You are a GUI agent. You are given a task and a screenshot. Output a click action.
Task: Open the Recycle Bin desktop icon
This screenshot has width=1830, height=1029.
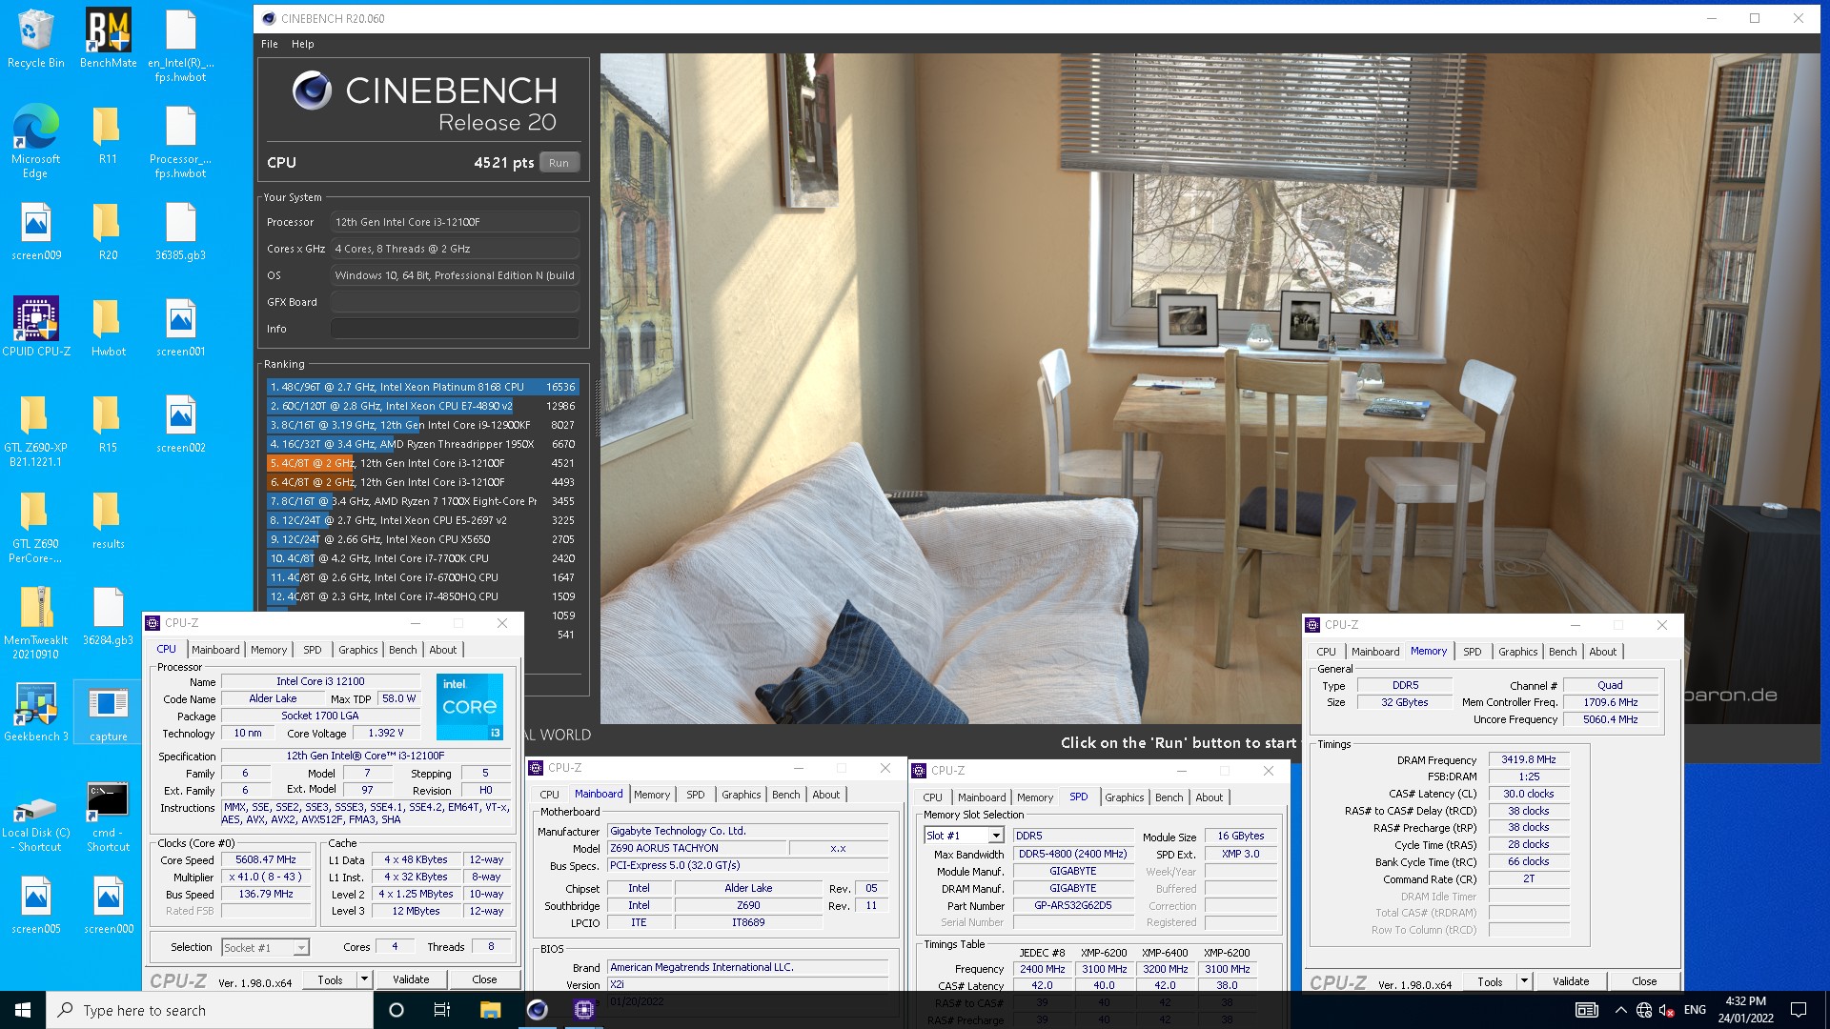(35, 38)
